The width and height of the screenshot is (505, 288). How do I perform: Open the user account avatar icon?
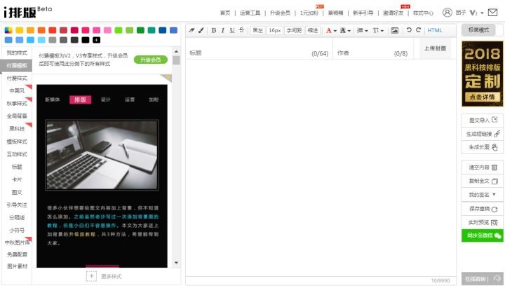pos(447,13)
